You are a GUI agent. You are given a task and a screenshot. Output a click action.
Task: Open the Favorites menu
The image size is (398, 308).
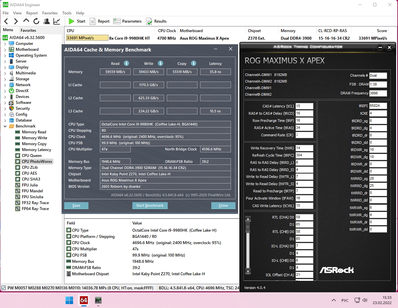50,13
